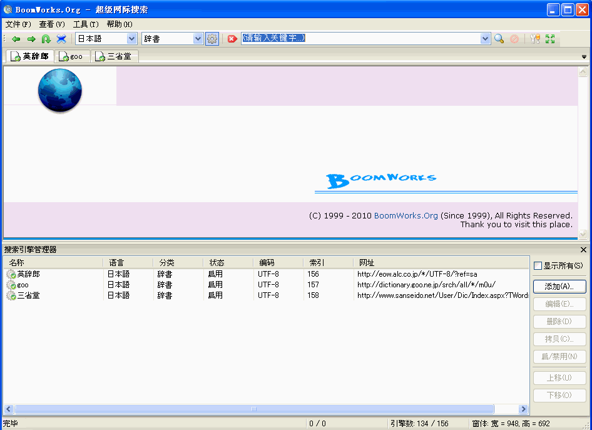Close the search engine manager panel
Image resolution: width=592 pixels, height=430 pixels.
[583, 250]
